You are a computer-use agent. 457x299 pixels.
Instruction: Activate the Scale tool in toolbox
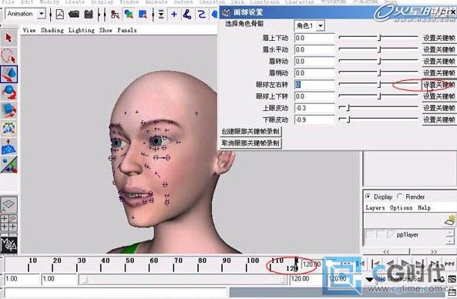tap(8, 110)
